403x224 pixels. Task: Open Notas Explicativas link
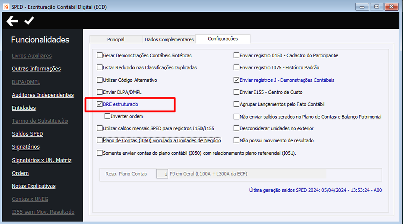(34, 186)
